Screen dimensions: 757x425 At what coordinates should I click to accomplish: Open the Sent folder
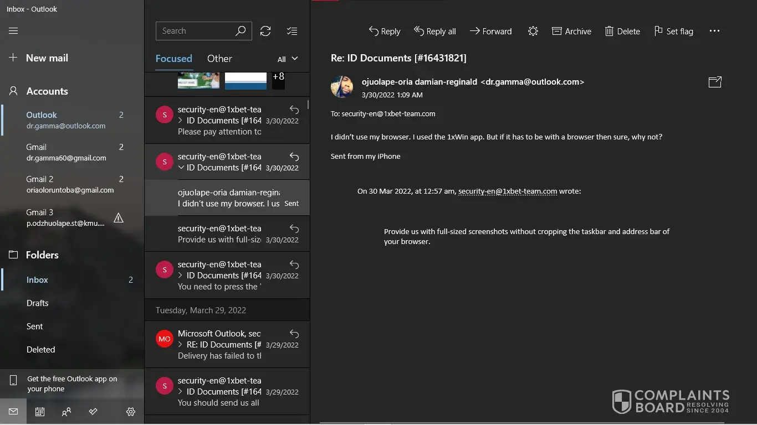click(34, 326)
